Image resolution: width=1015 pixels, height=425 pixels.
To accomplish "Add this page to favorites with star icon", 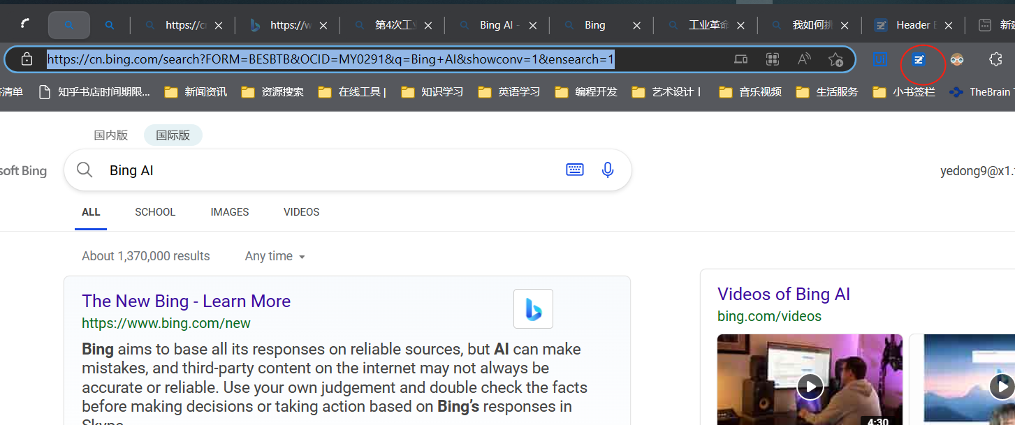I will [x=835, y=59].
